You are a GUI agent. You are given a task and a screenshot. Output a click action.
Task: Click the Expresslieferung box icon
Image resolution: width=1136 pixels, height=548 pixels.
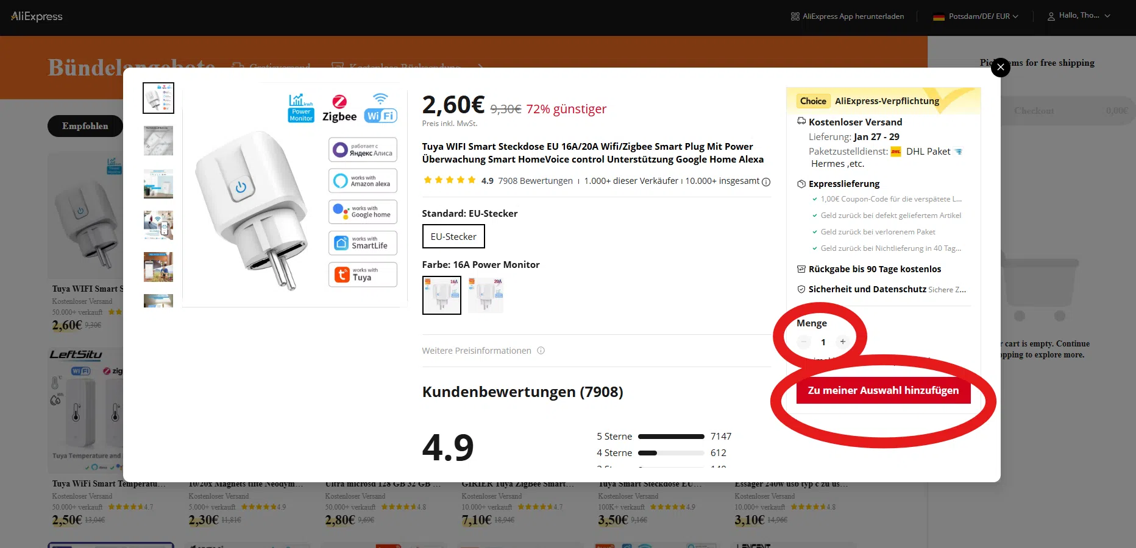pyautogui.click(x=801, y=184)
